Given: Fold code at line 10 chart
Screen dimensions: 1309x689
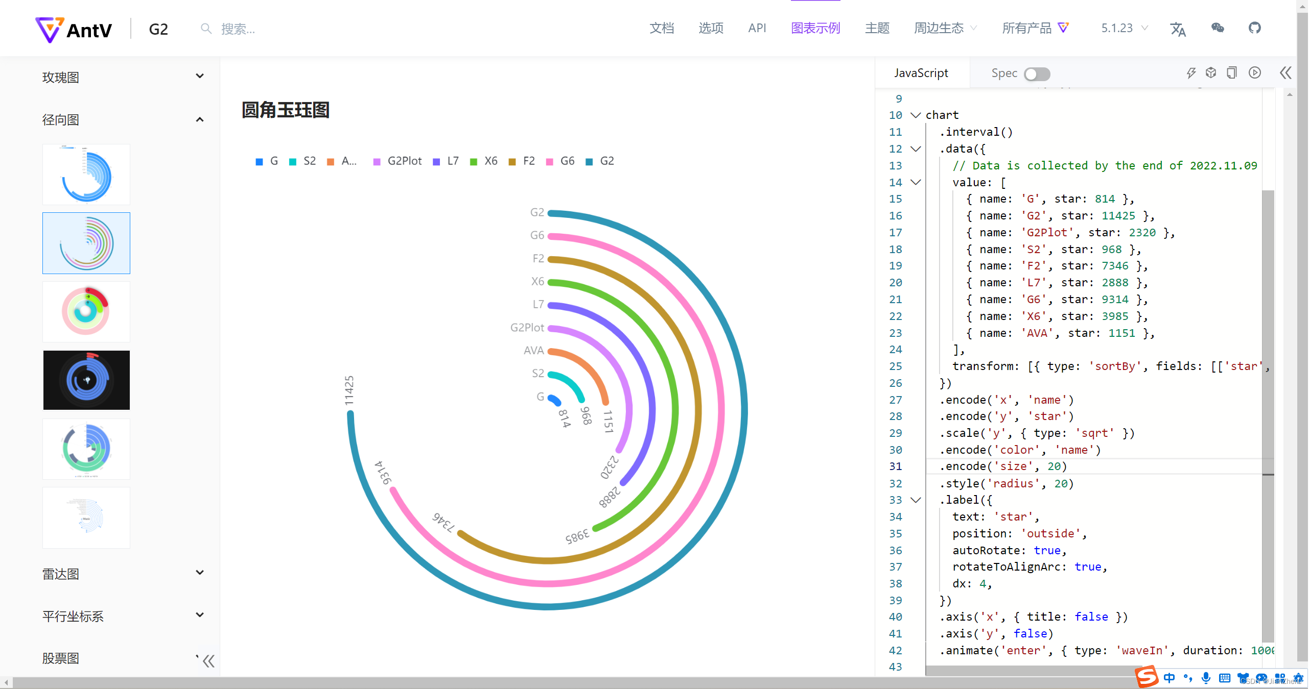Looking at the screenshot, I should click(916, 115).
